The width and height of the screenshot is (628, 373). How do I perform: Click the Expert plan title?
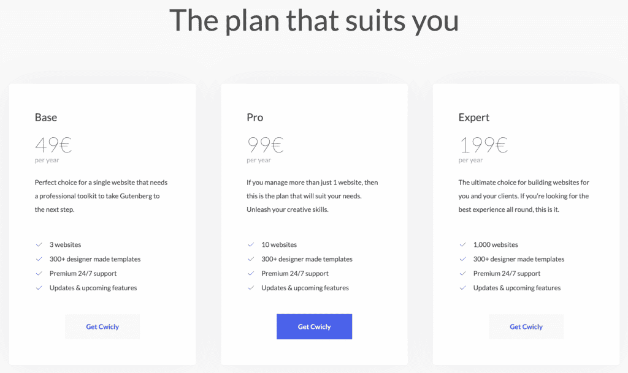tap(474, 118)
